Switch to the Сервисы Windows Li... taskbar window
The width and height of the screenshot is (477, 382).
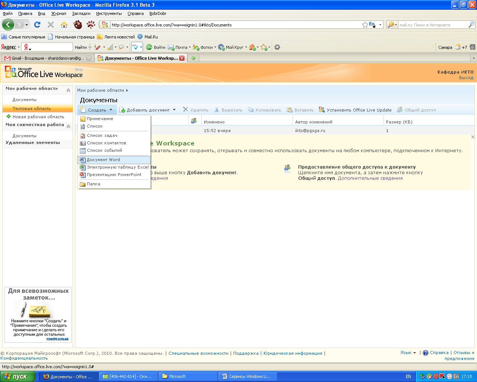(x=247, y=376)
